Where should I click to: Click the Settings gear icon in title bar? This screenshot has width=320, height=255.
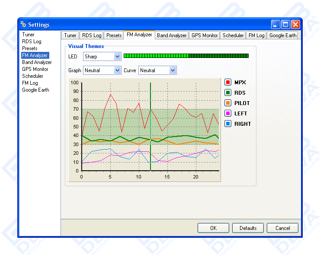pos(23,25)
